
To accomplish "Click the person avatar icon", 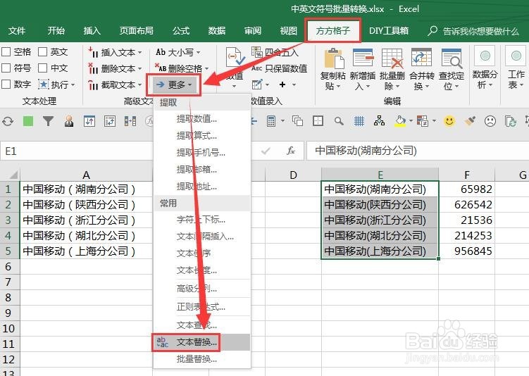I will [69, 121].
